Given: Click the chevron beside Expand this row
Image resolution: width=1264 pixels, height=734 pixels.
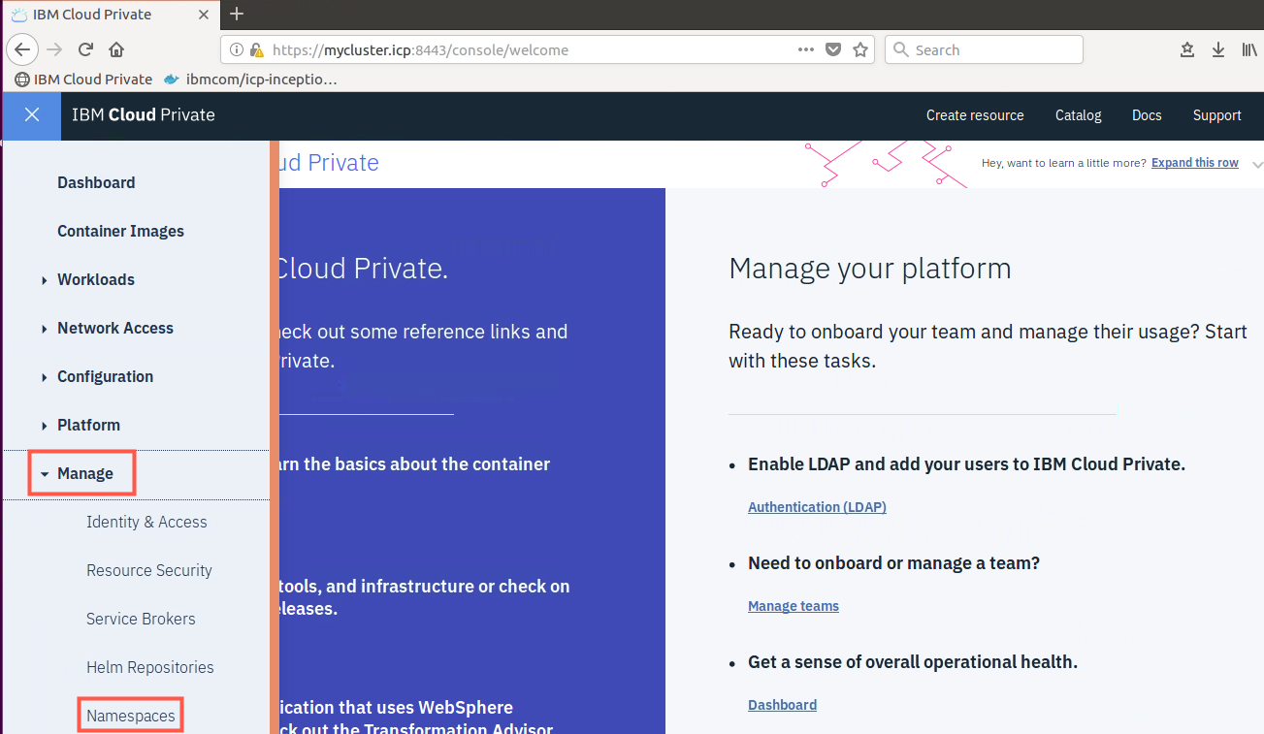Looking at the screenshot, I should point(1257,164).
